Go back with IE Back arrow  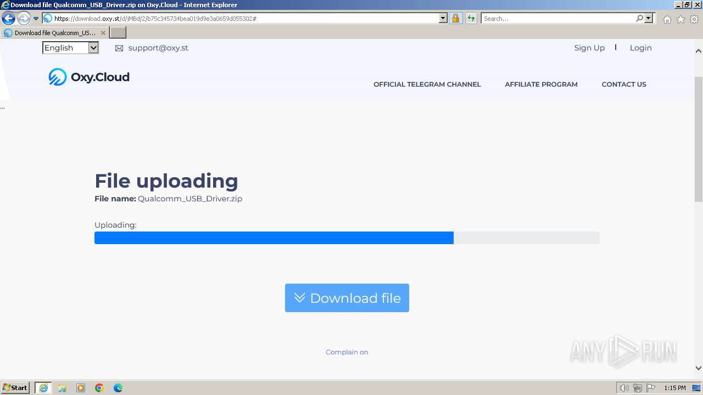pyautogui.click(x=8, y=19)
